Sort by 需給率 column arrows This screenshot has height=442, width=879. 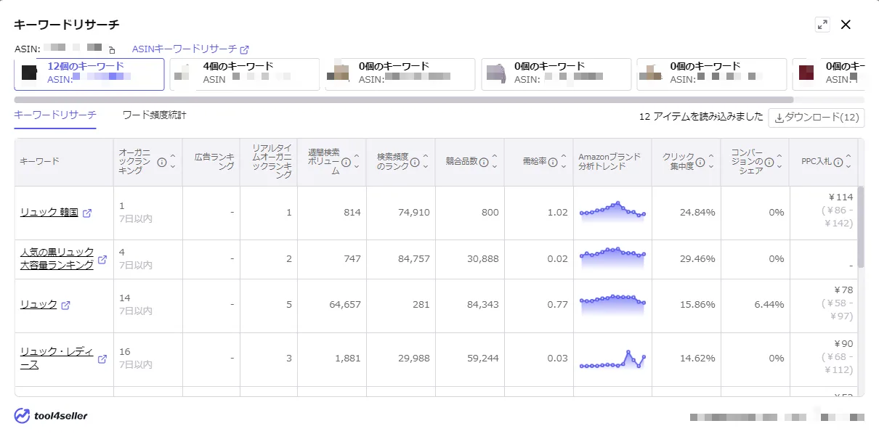pos(563,162)
